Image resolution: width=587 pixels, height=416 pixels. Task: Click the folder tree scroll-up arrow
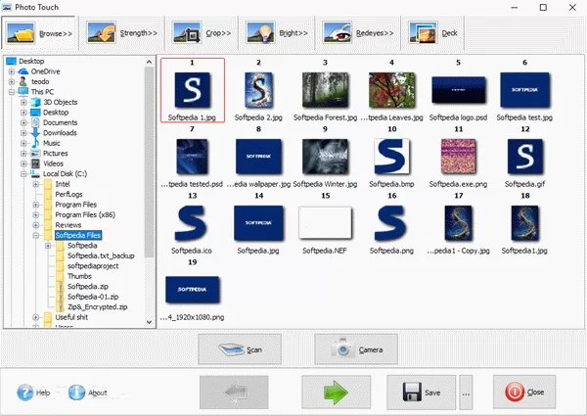149,63
